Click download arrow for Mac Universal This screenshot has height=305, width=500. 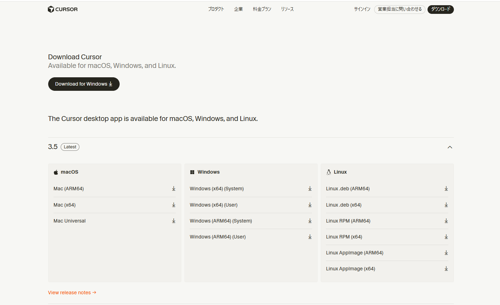tap(174, 221)
